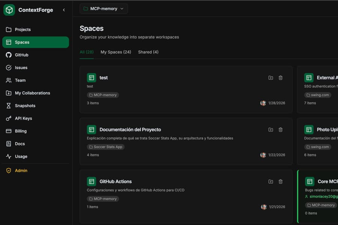The width and height of the screenshot is (338, 225).
Task: Select the Billing icon
Action: pyautogui.click(x=9, y=131)
